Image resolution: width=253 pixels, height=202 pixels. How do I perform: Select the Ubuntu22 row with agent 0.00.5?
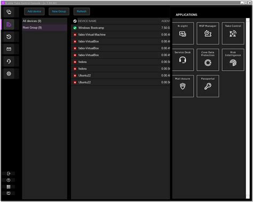[121, 82]
